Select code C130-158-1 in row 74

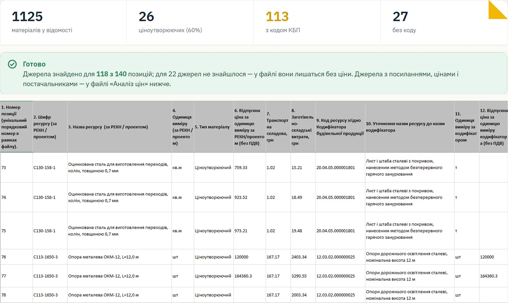coord(50,197)
